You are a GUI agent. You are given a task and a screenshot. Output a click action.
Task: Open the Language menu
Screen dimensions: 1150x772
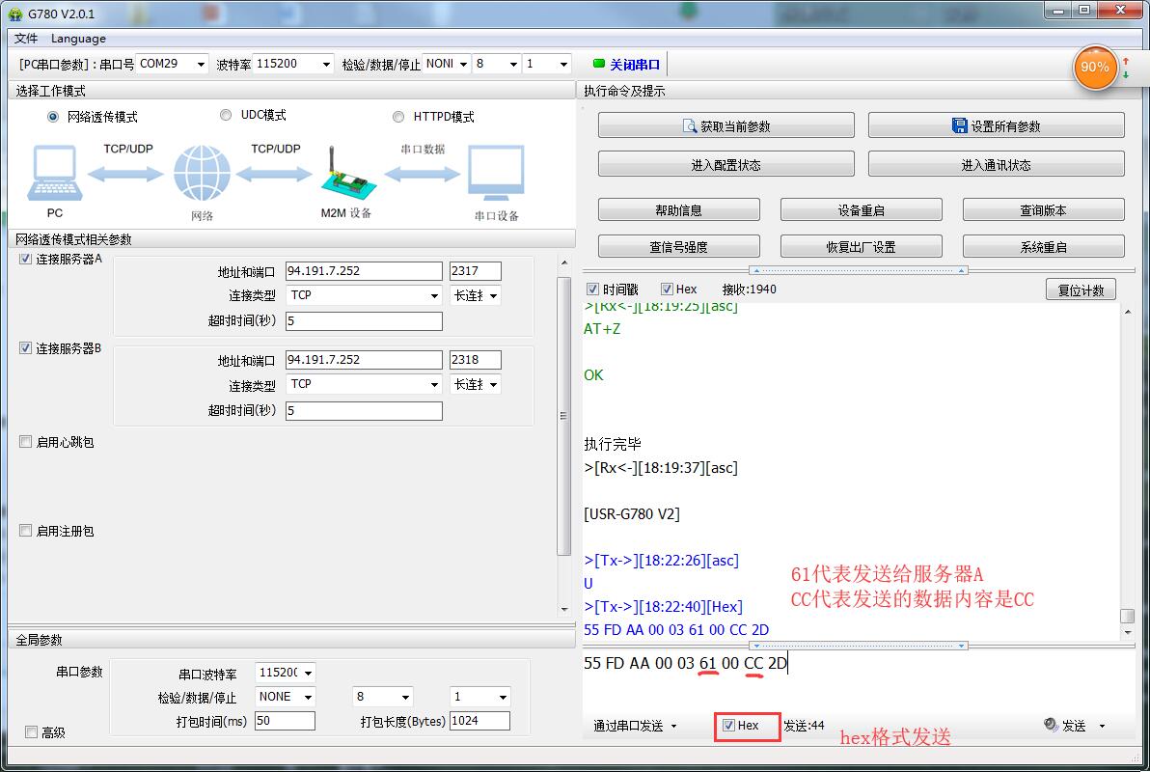pos(78,39)
